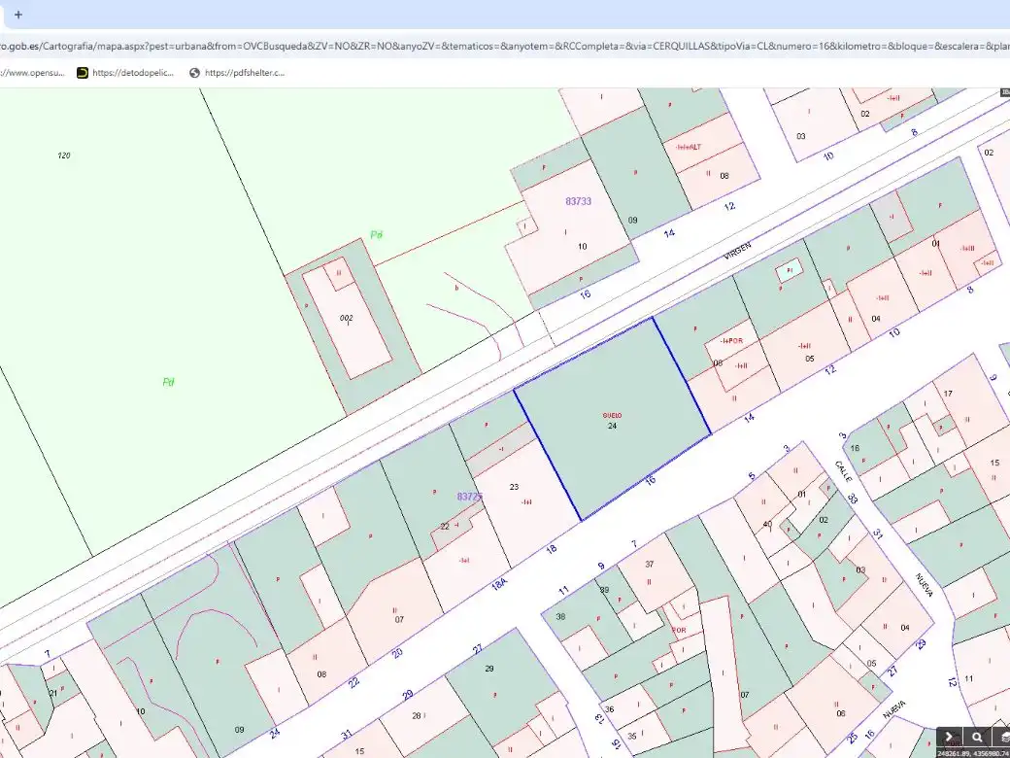1010x758 pixels.
Task: Select the parcel labeled 29
Action: tap(488, 669)
